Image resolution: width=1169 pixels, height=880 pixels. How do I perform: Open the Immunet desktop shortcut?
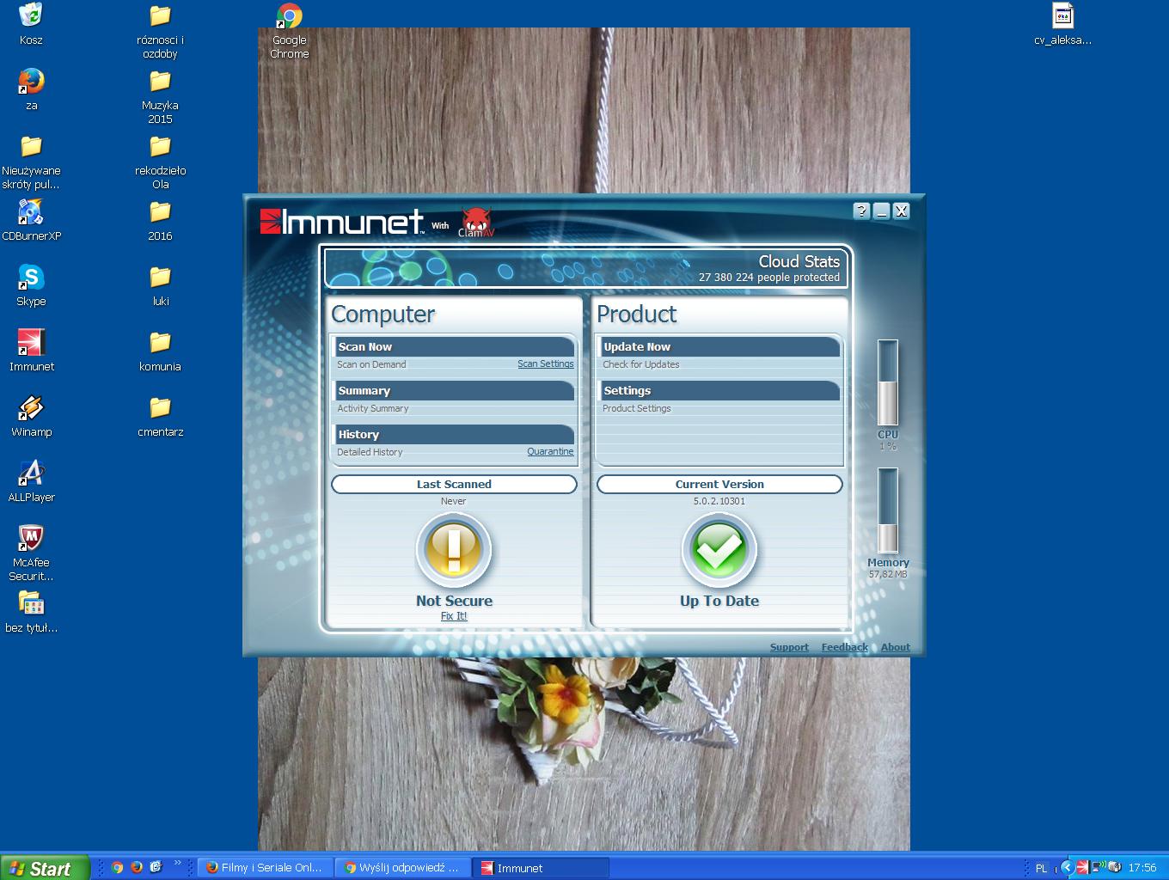tap(31, 344)
